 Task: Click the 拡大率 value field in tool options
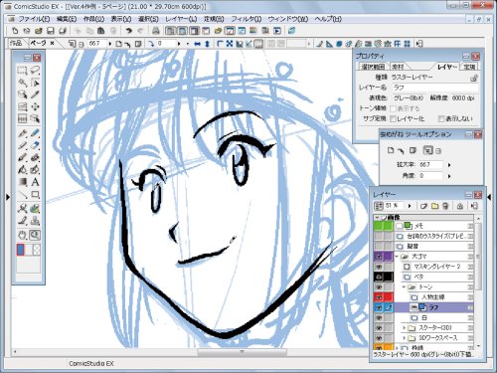pyautogui.click(x=430, y=165)
